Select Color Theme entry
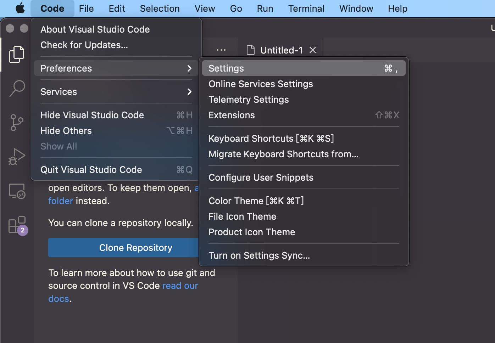Image resolution: width=495 pixels, height=343 pixels. (x=304, y=201)
